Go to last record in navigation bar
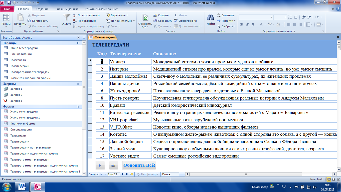 127,174
